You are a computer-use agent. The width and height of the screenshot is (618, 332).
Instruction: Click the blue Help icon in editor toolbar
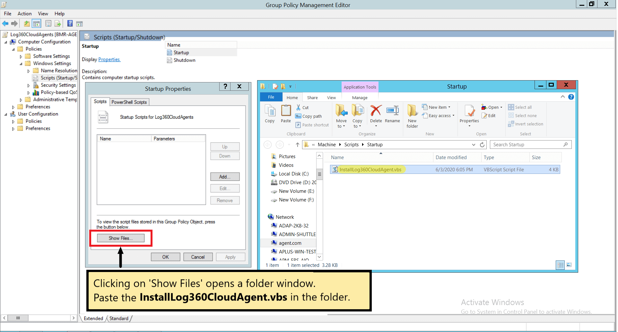pyautogui.click(x=70, y=23)
